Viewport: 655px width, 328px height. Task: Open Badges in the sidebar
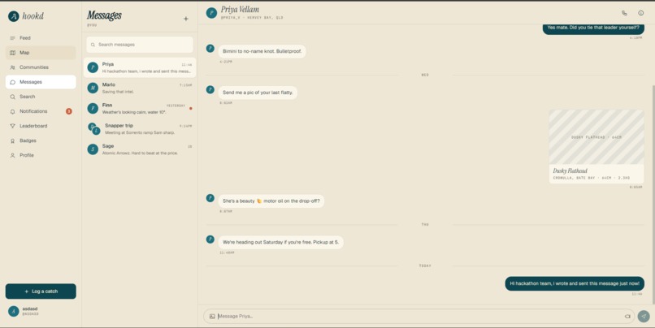[x=41, y=140]
